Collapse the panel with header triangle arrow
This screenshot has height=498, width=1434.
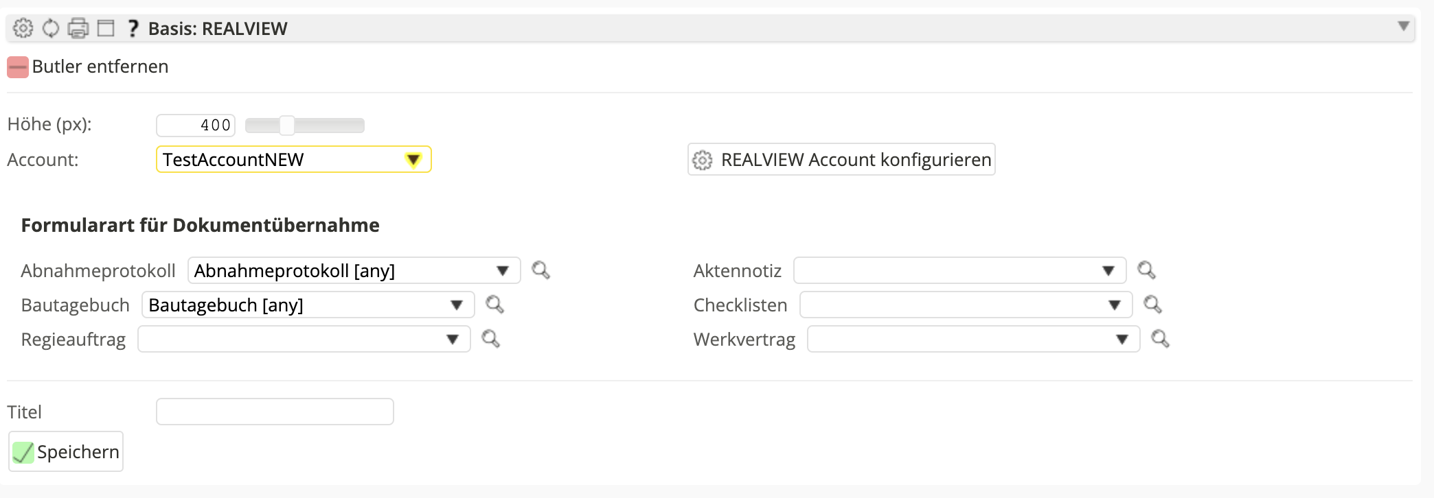pyautogui.click(x=1403, y=27)
